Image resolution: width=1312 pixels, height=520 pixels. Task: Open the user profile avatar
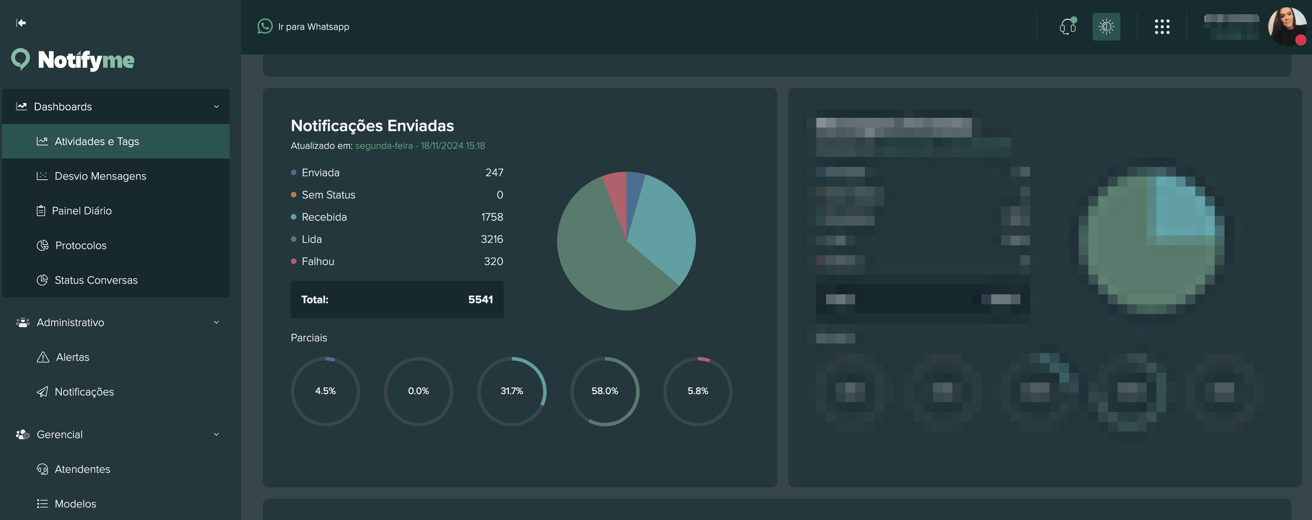pyautogui.click(x=1286, y=26)
